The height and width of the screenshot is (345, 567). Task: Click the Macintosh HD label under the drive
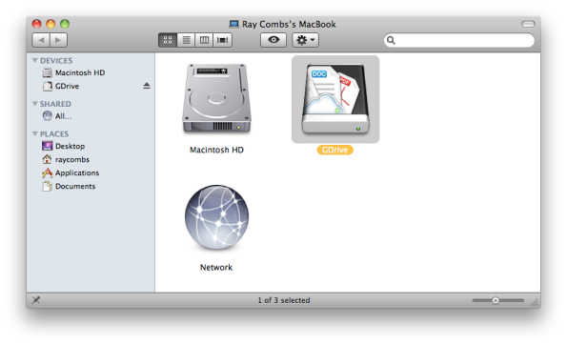(x=216, y=150)
